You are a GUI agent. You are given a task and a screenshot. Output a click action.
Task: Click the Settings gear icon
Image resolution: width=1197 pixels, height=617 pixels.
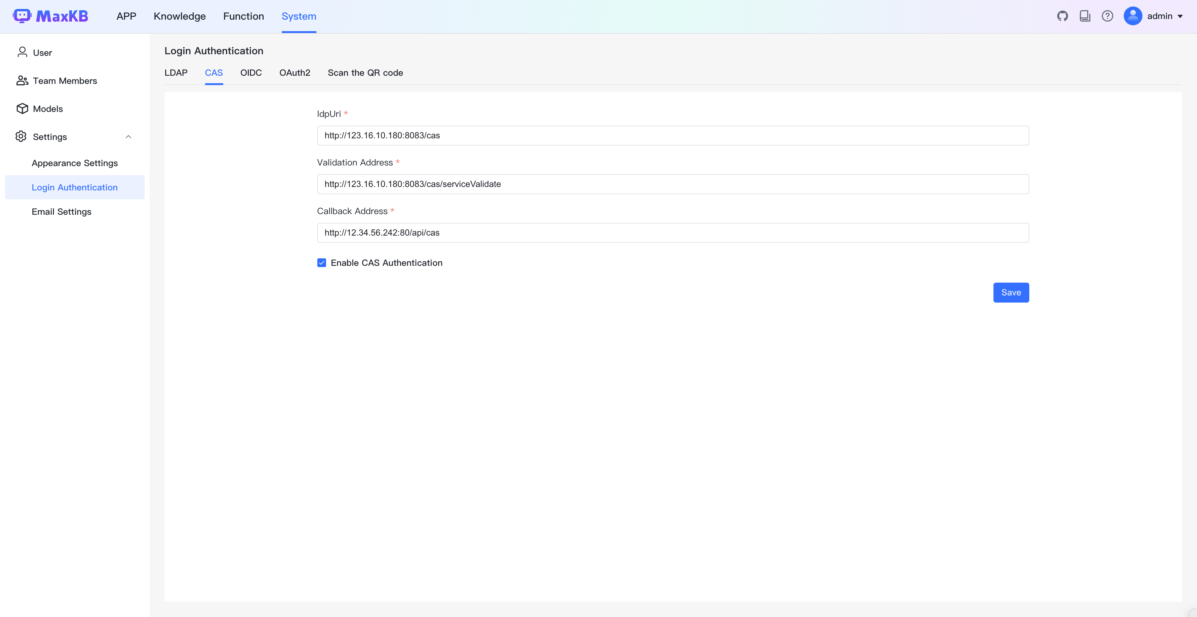point(21,136)
